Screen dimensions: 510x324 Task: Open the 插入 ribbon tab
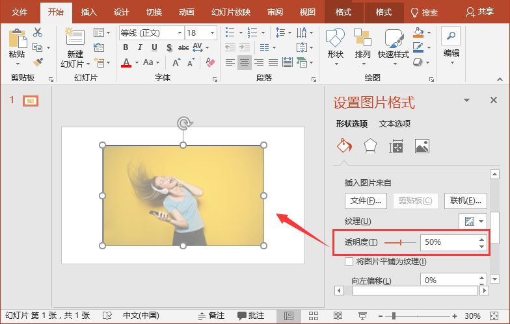coord(88,12)
